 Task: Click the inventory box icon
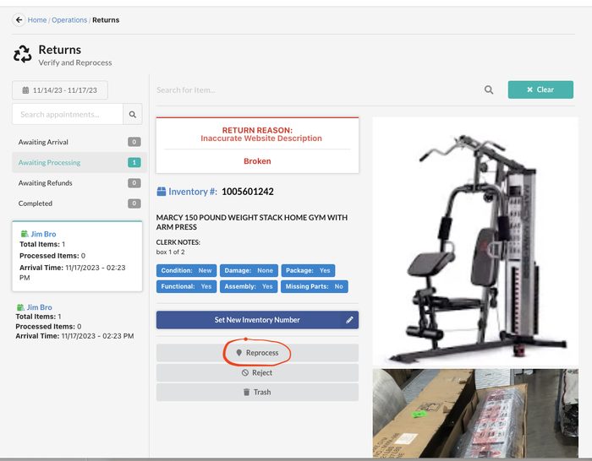click(162, 192)
